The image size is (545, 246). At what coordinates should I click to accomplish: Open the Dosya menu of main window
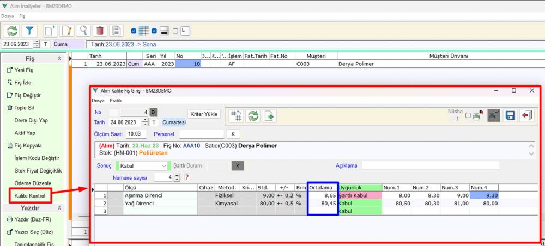tap(7, 16)
